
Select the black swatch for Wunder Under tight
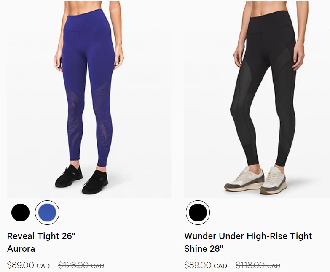pyautogui.click(x=198, y=213)
